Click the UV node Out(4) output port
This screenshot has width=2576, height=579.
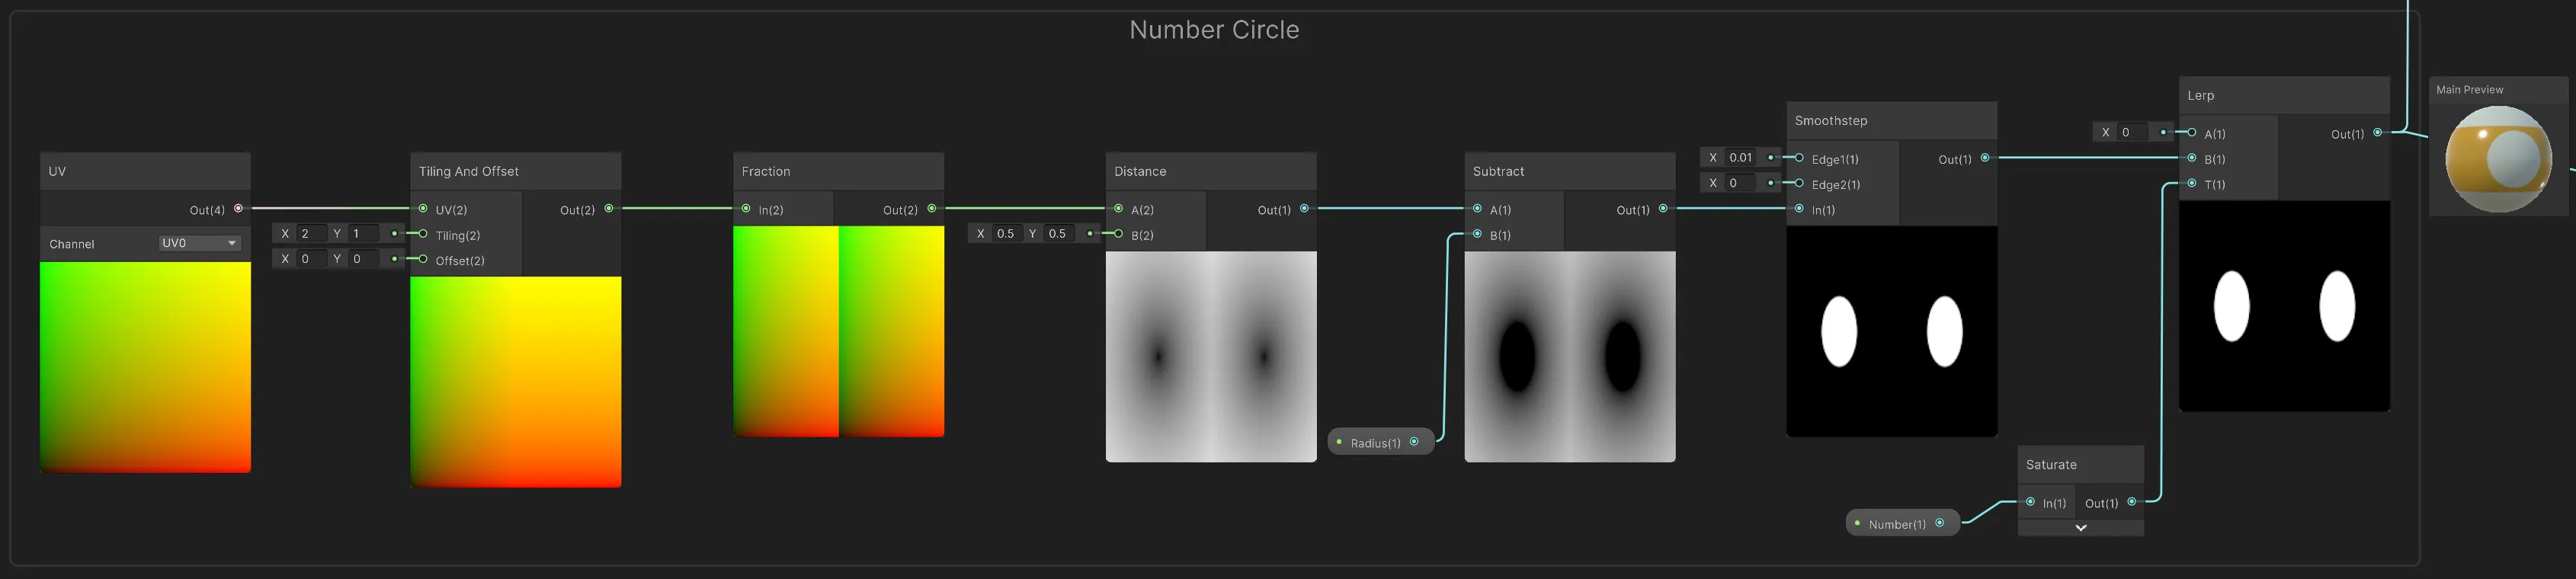coord(238,209)
